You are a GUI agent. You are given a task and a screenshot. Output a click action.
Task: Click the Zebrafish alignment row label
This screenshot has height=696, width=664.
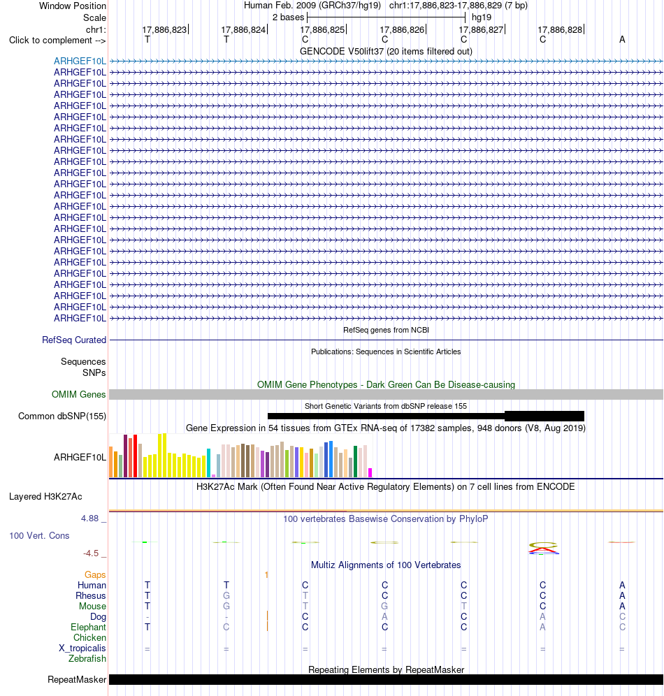(x=87, y=659)
